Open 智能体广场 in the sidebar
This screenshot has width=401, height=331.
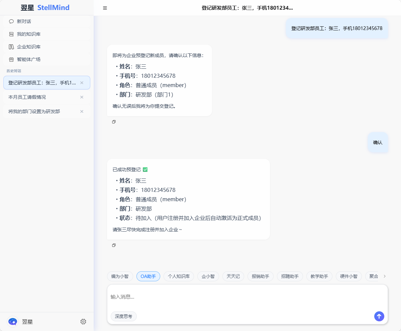pos(47,59)
